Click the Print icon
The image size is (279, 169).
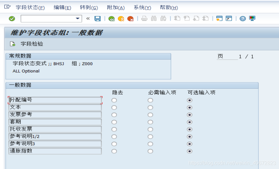pos(144,19)
